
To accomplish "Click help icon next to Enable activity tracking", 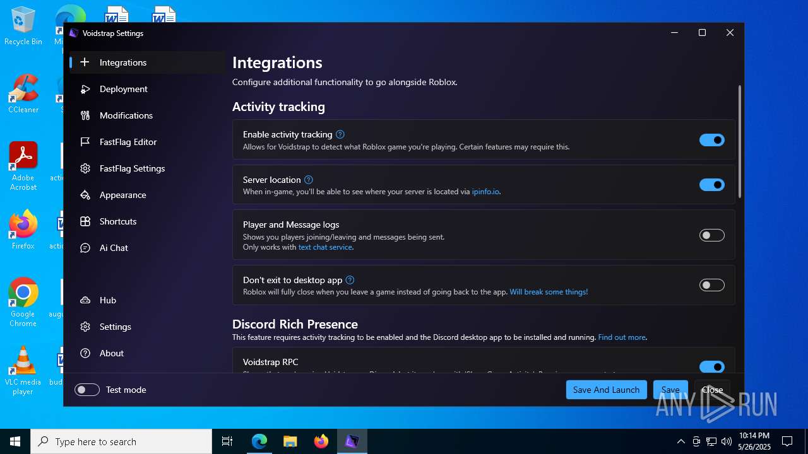I will coord(340,134).
